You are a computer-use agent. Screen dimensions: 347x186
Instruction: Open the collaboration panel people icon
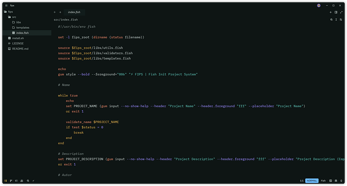[x=22, y=180]
